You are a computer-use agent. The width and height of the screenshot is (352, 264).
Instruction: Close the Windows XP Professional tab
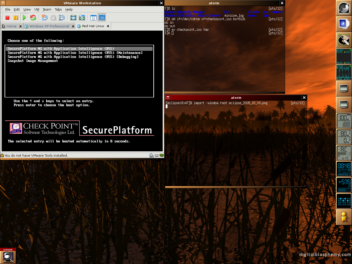point(73,26)
